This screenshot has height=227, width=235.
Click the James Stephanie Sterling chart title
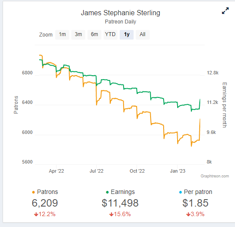(x=121, y=13)
